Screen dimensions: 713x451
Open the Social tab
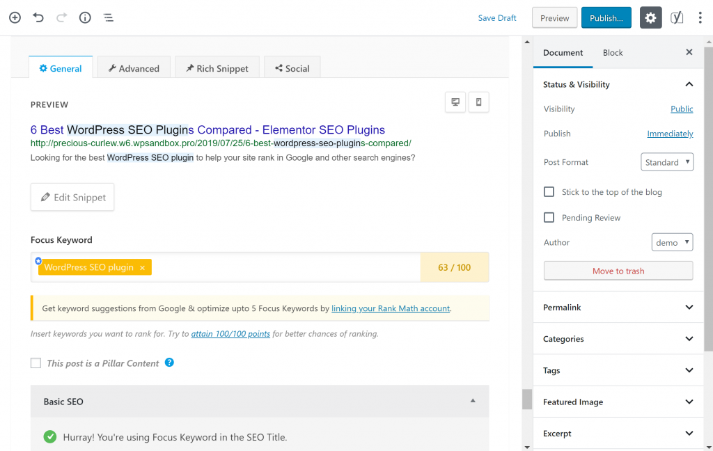point(292,68)
